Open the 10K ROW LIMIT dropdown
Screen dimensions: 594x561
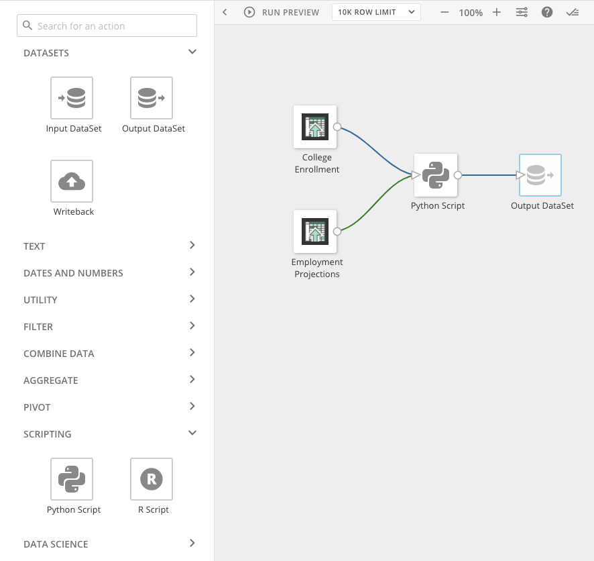(x=376, y=11)
